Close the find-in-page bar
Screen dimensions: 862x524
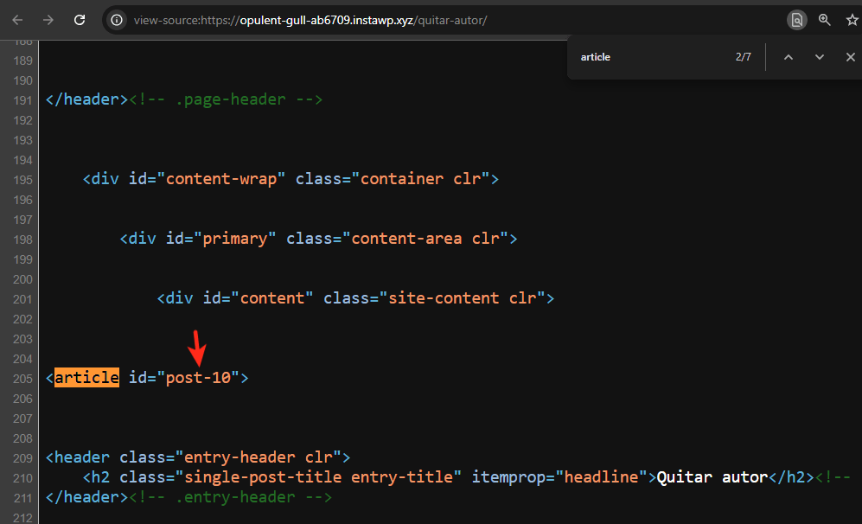click(850, 56)
